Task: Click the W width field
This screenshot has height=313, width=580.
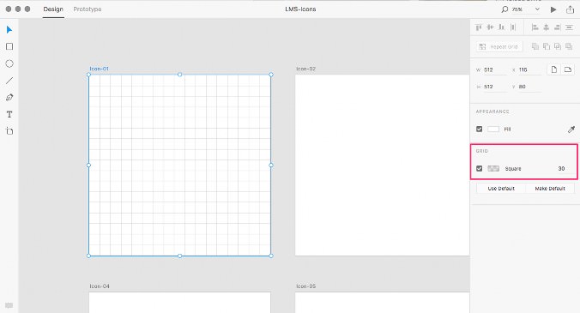Action: [495, 69]
